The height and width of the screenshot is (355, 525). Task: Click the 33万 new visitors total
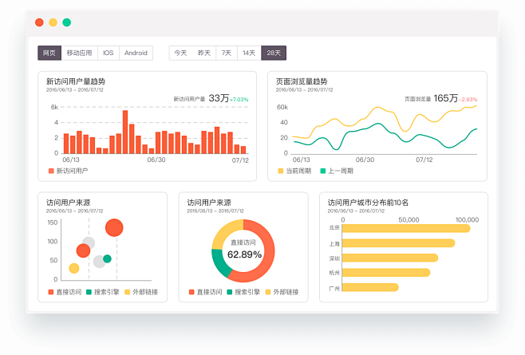[219, 98]
